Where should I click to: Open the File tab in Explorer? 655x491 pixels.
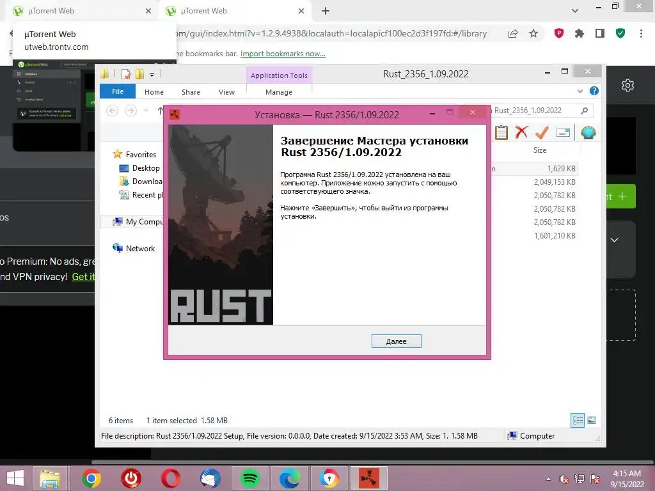tap(118, 91)
